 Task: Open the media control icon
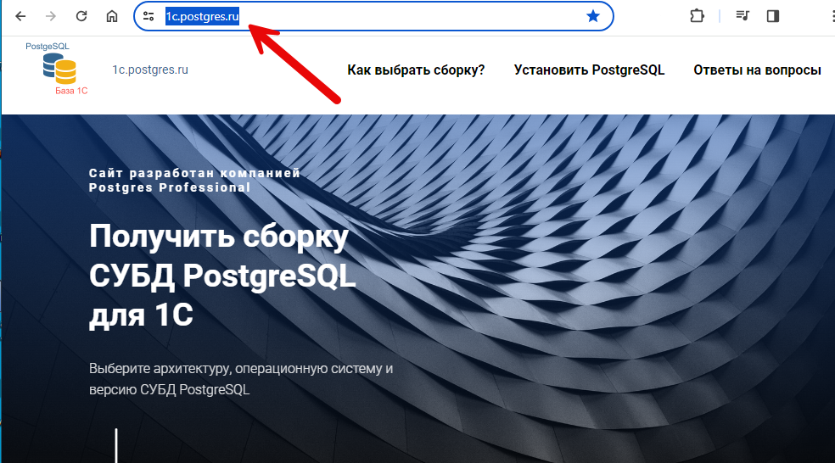point(743,16)
